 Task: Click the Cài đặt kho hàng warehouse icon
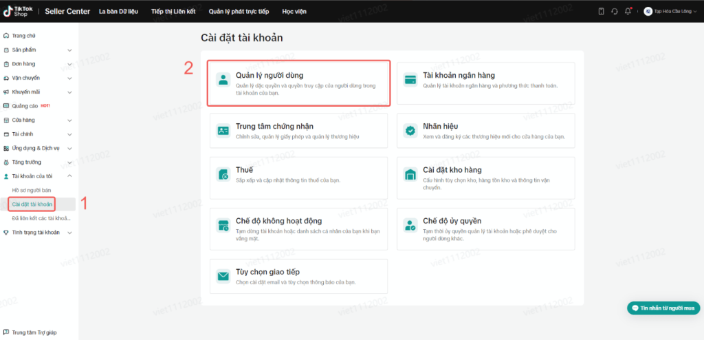[410, 173]
